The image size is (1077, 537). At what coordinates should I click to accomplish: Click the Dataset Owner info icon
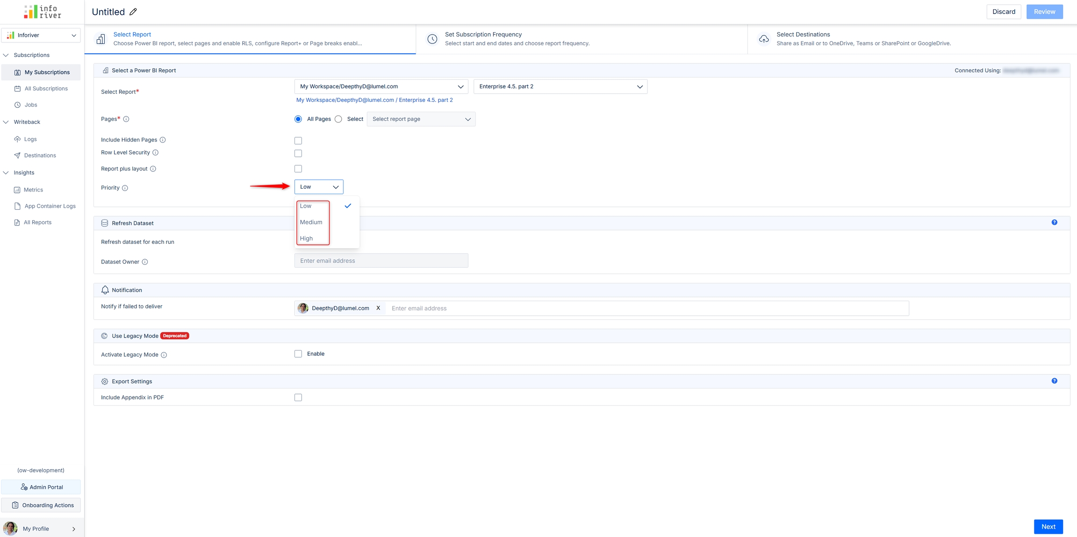pyautogui.click(x=145, y=262)
